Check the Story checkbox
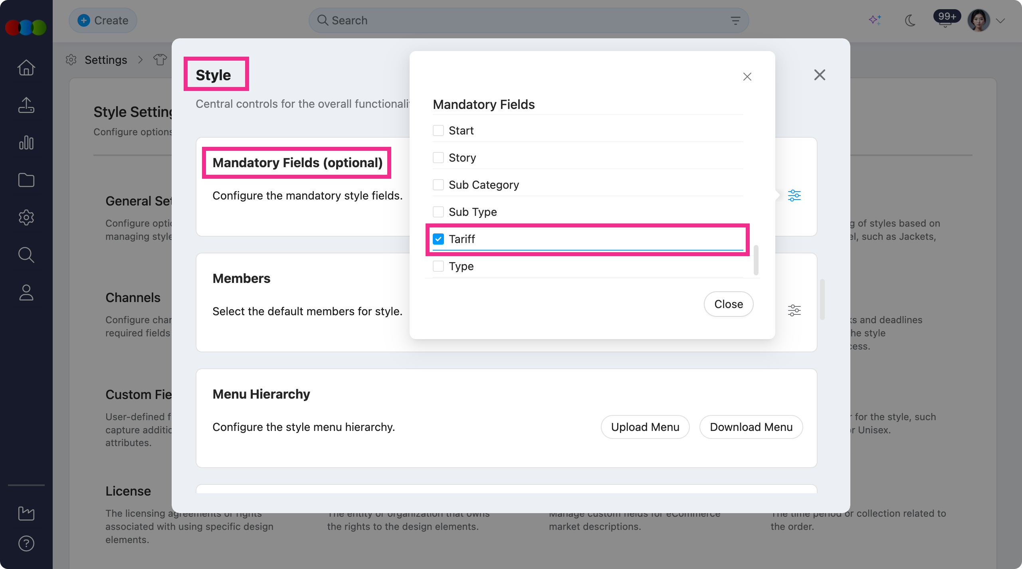This screenshot has height=569, width=1022. click(x=438, y=158)
